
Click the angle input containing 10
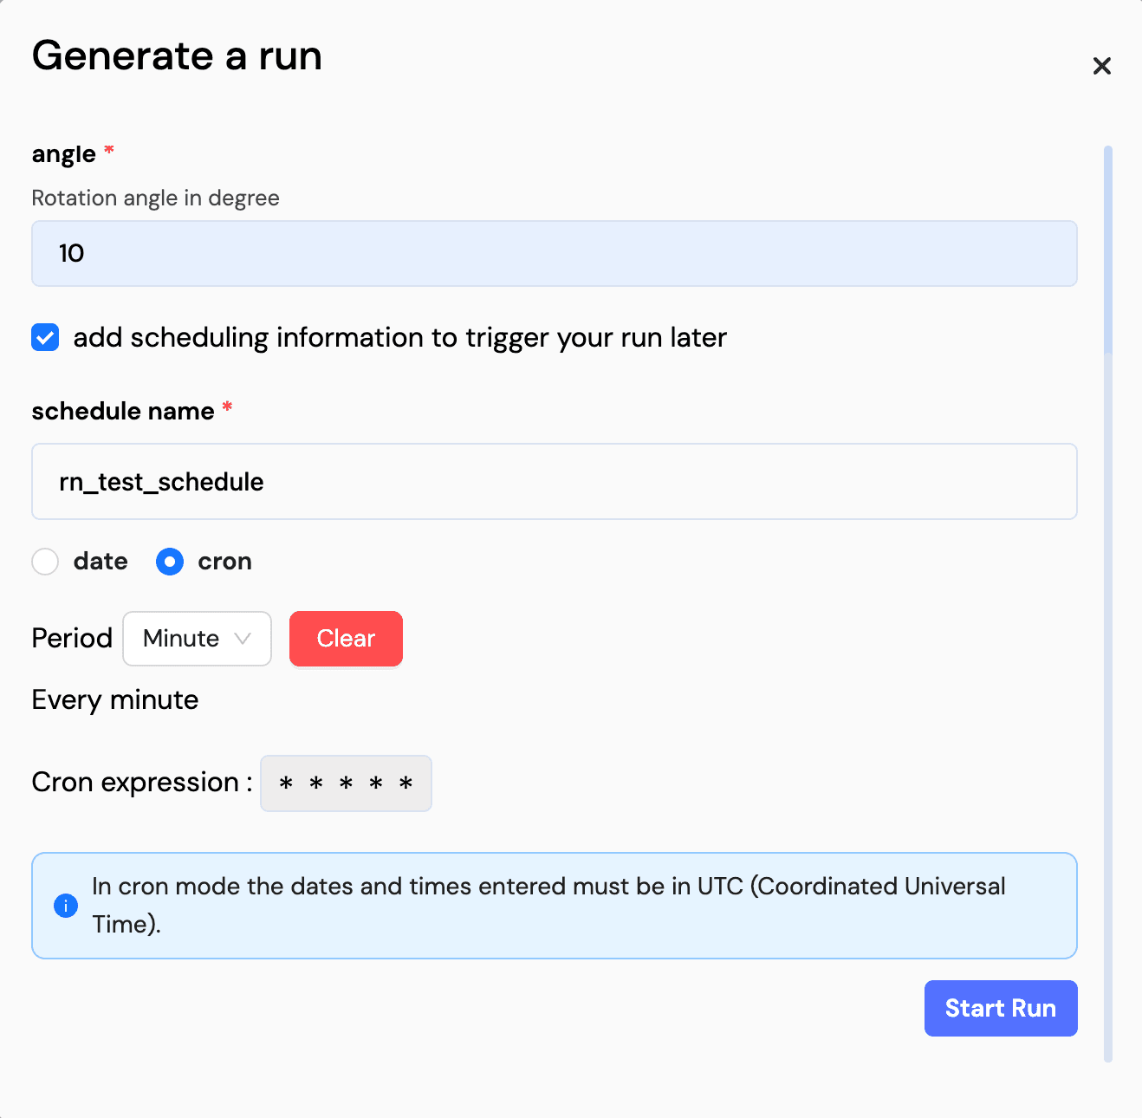[554, 253]
